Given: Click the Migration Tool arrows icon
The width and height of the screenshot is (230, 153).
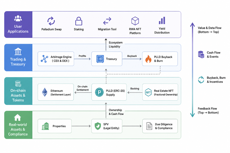Looking at the screenshot, I should [107, 21].
